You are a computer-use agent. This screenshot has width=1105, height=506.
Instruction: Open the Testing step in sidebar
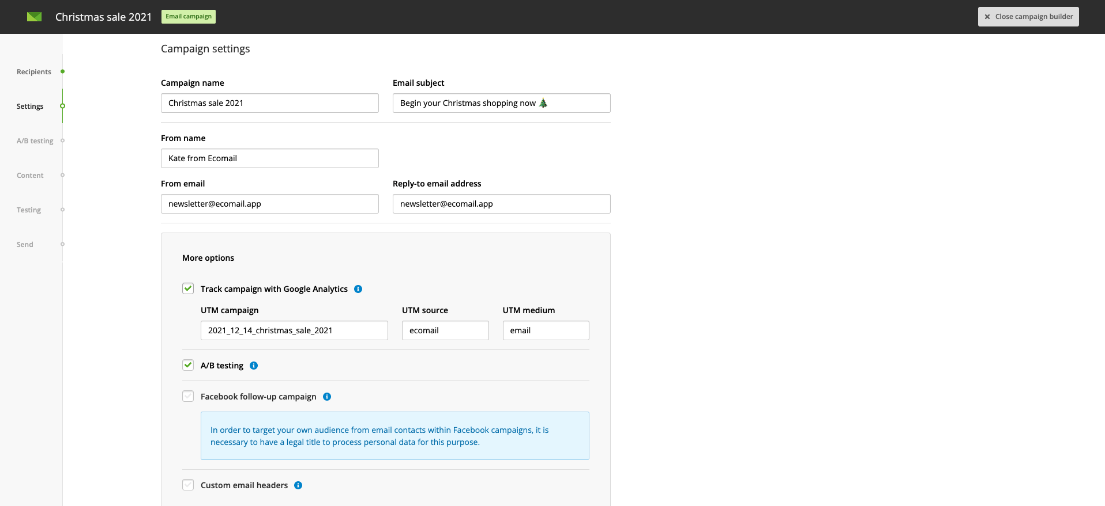pos(29,210)
